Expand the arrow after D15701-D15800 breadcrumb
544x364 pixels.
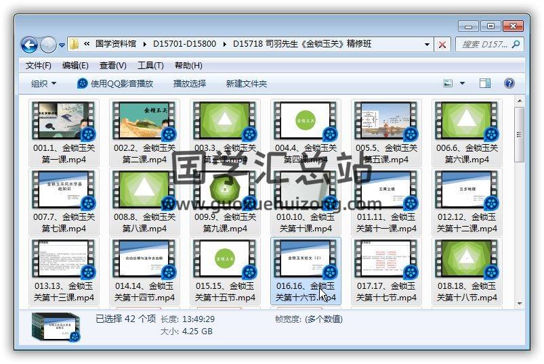(225, 45)
